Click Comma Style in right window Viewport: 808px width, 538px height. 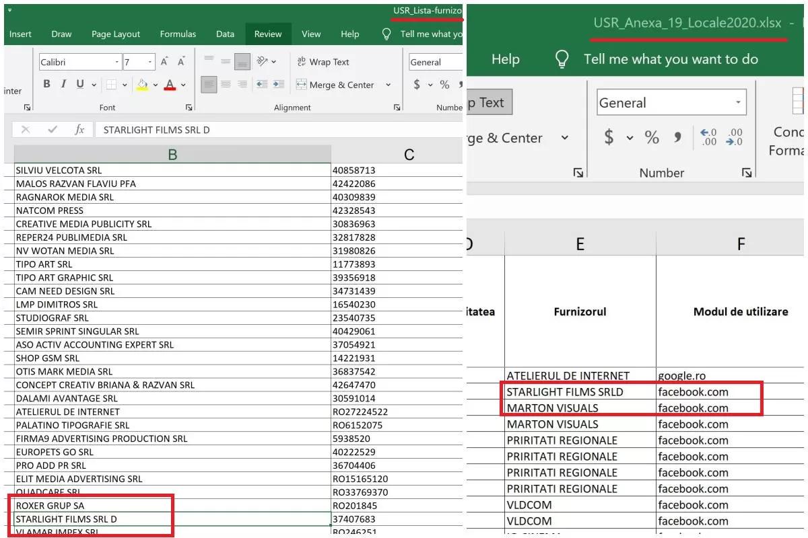(x=677, y=138)
